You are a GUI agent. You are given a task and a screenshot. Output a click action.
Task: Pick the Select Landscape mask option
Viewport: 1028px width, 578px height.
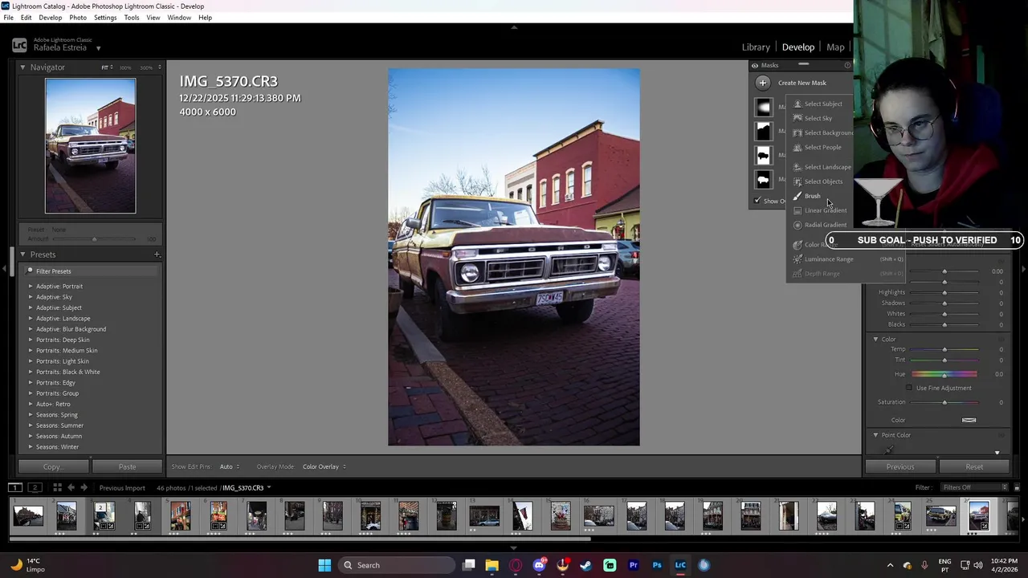[822, 167]
